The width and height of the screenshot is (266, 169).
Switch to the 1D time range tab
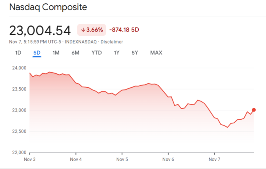[18, 53]
